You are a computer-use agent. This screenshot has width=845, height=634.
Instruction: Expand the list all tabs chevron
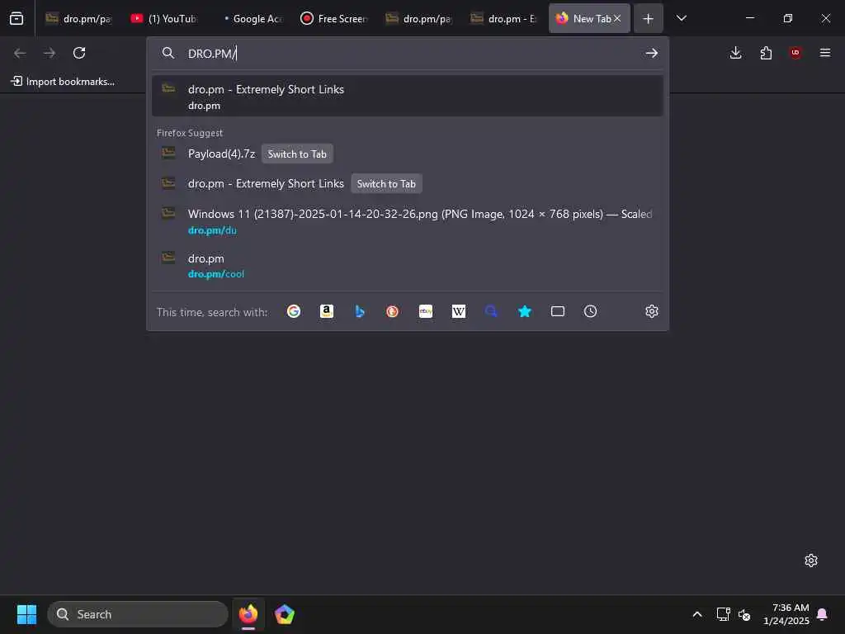(x=682, y=18)
